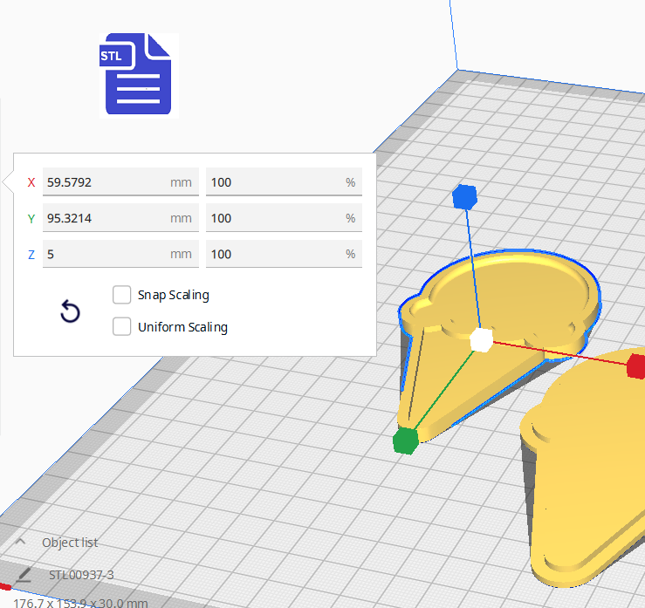
Task: Click the Y scale percentage field
Action: tap(275, 218)
